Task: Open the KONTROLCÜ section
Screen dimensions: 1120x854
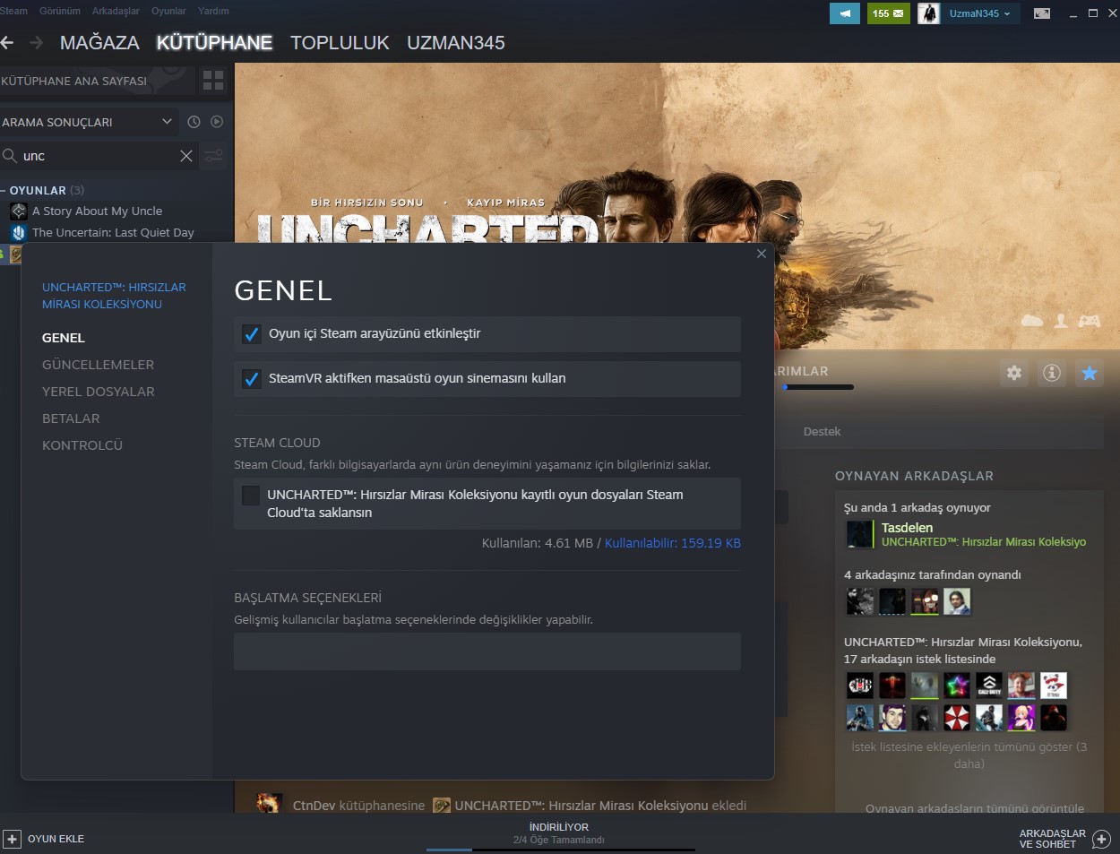Action: pyautogui.click(x=82, y=445)
